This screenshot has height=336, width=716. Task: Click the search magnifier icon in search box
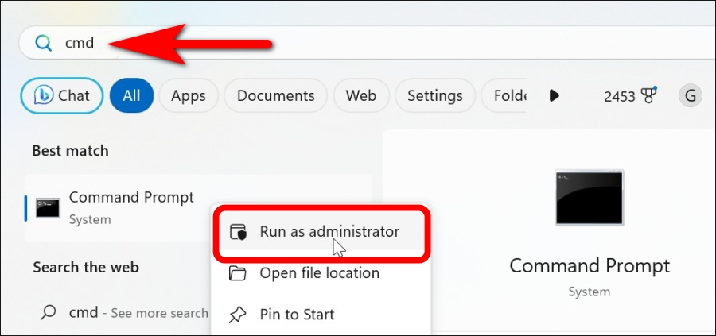tap(44, 44)
